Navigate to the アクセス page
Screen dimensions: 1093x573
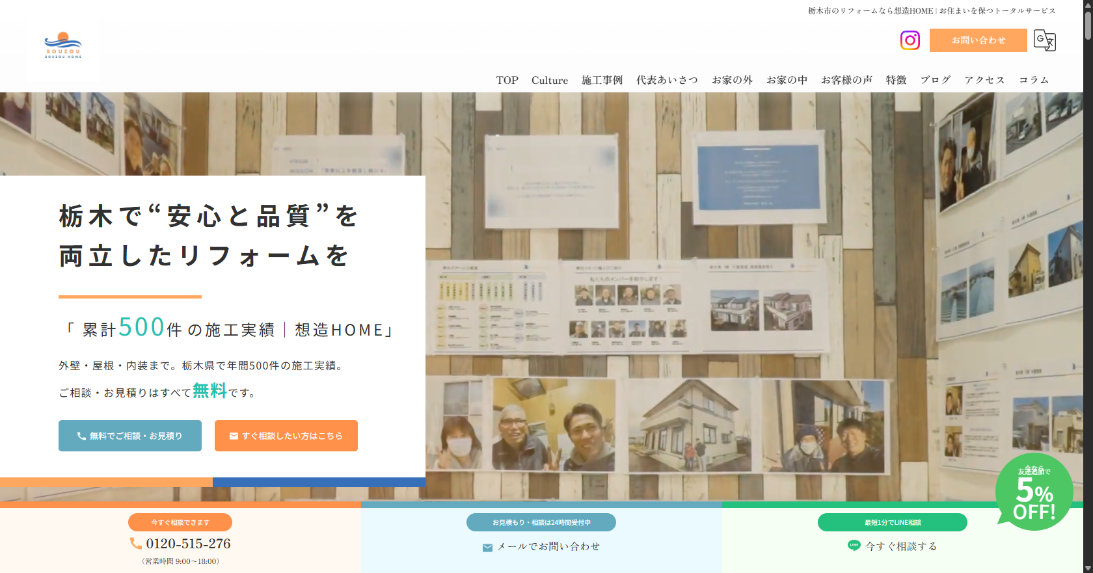[x=984, y=80]
